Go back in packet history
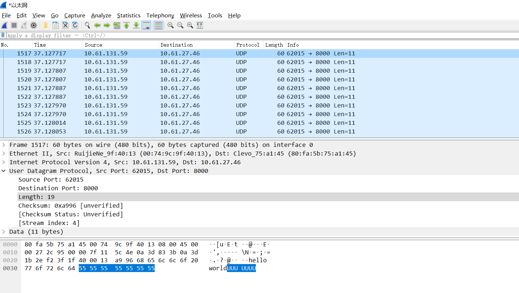This screenshot has height=293, width=519. point(97,25)
